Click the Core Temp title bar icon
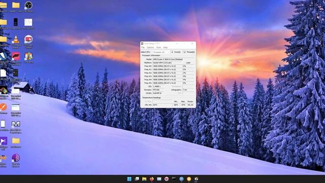The height and width of the screenshot is (183, 325). 142,44
